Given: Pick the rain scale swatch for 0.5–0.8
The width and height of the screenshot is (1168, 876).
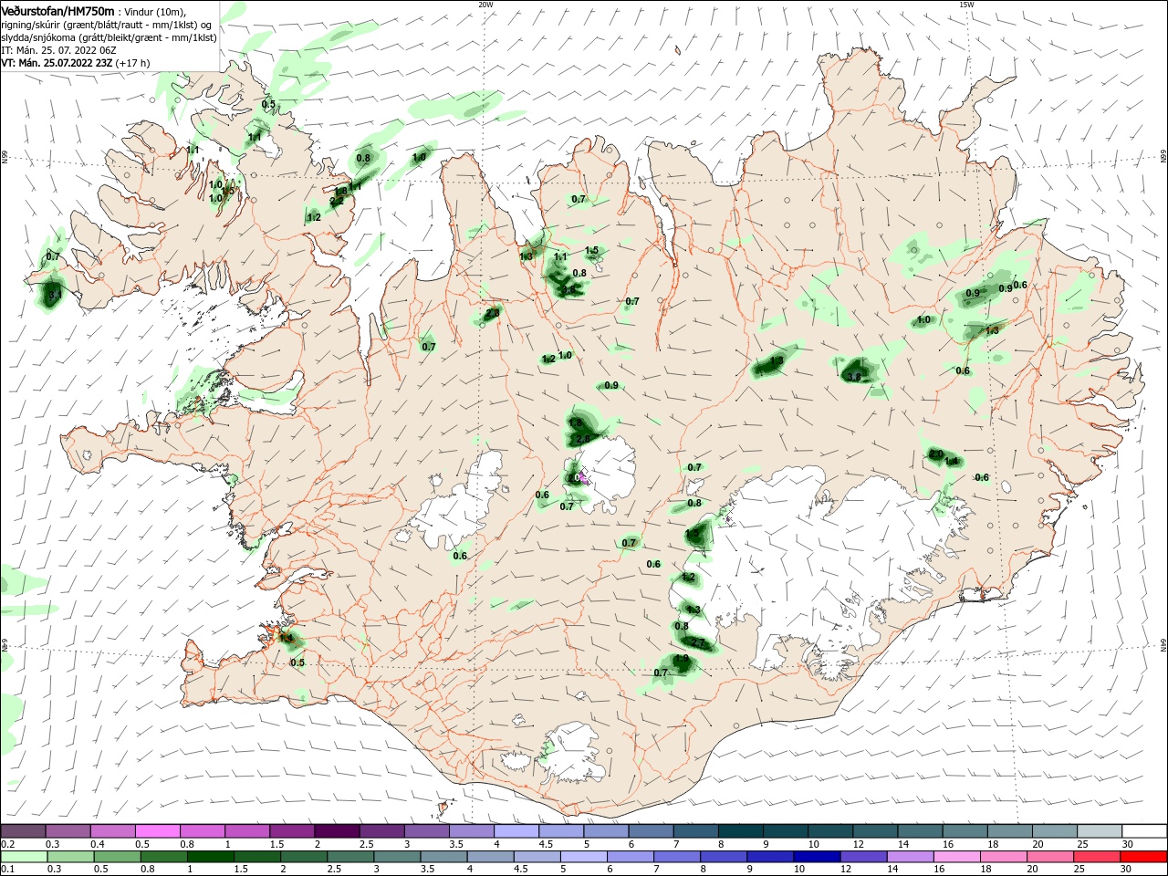Looking at the screenshot, I should pos(117,857).
